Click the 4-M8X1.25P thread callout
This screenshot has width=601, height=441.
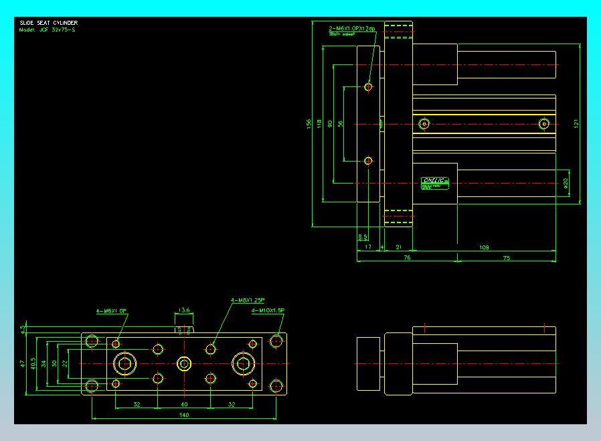click(x=248, y=300)
